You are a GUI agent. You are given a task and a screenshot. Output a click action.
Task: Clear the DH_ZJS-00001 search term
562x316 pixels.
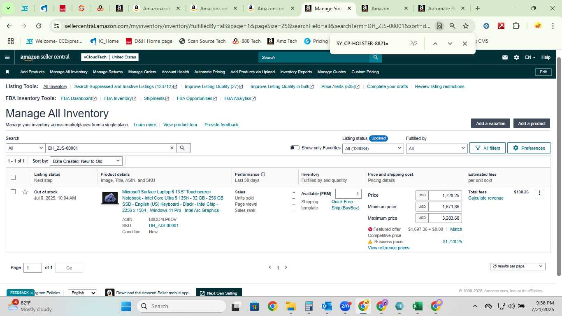point(172,148)
